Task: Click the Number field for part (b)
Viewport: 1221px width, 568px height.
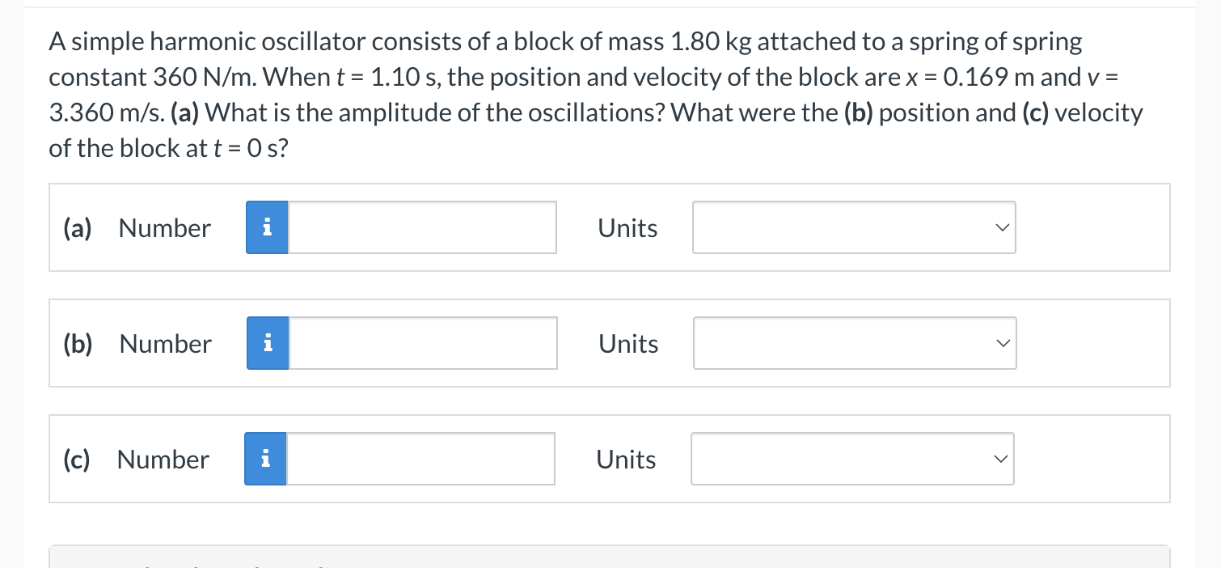Action: 423,343
